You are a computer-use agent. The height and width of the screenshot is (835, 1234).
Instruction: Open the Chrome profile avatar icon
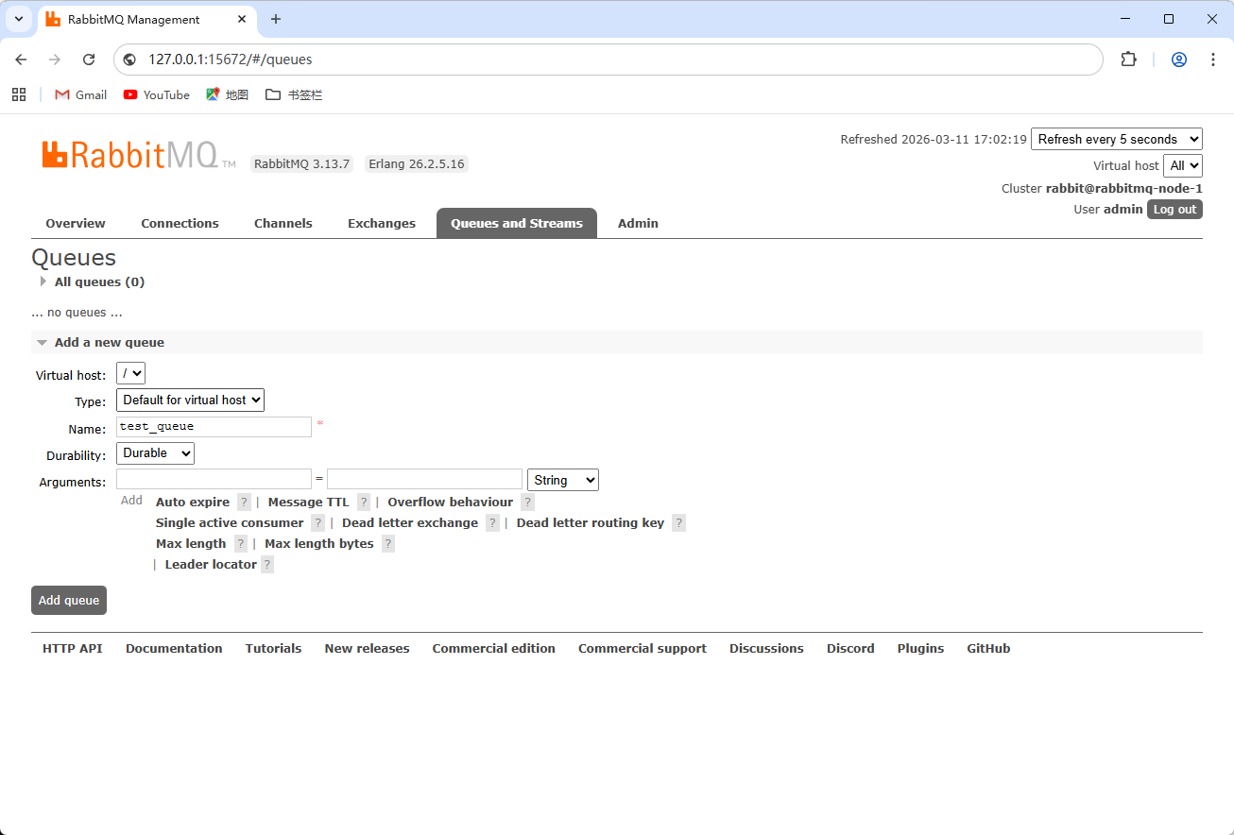[x=1179, y=60]
